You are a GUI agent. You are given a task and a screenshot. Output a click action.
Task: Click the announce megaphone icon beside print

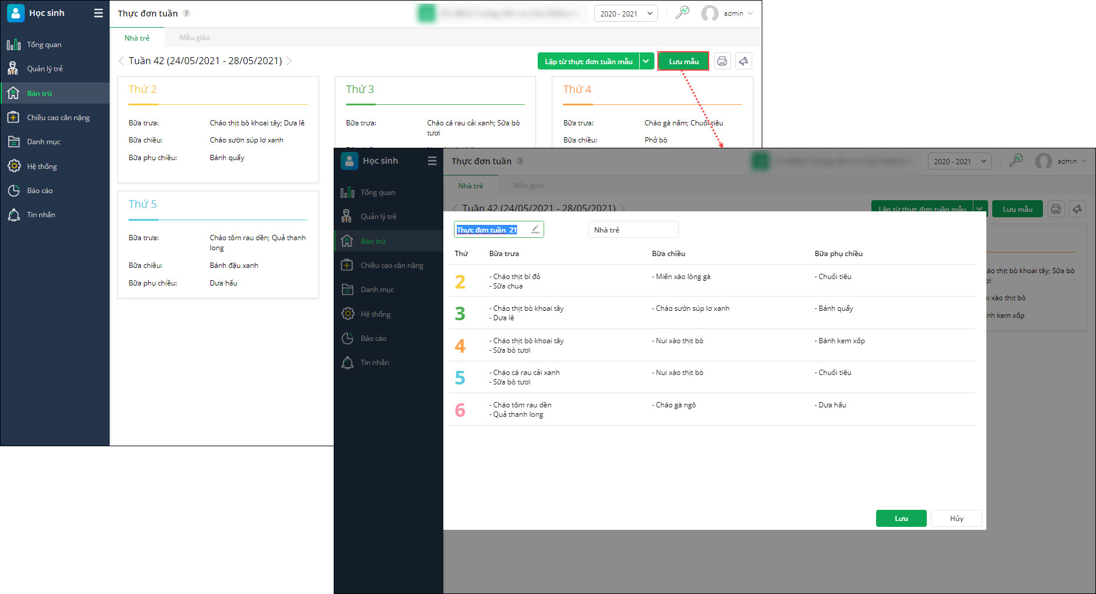tap(743, 61)
